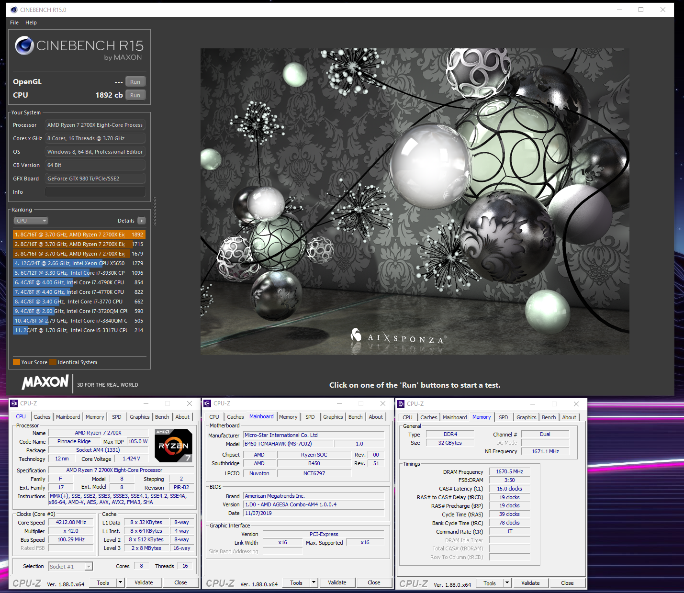Click the empty Info input field
Screen dimensions: 684x593
tap(95, 192)
